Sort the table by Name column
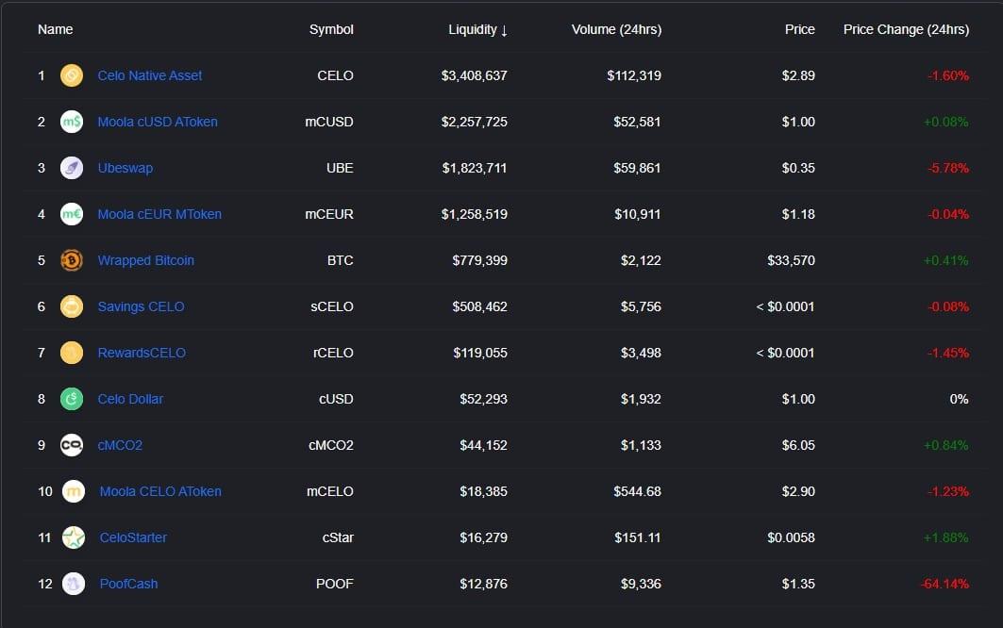 tap(55, 29)
